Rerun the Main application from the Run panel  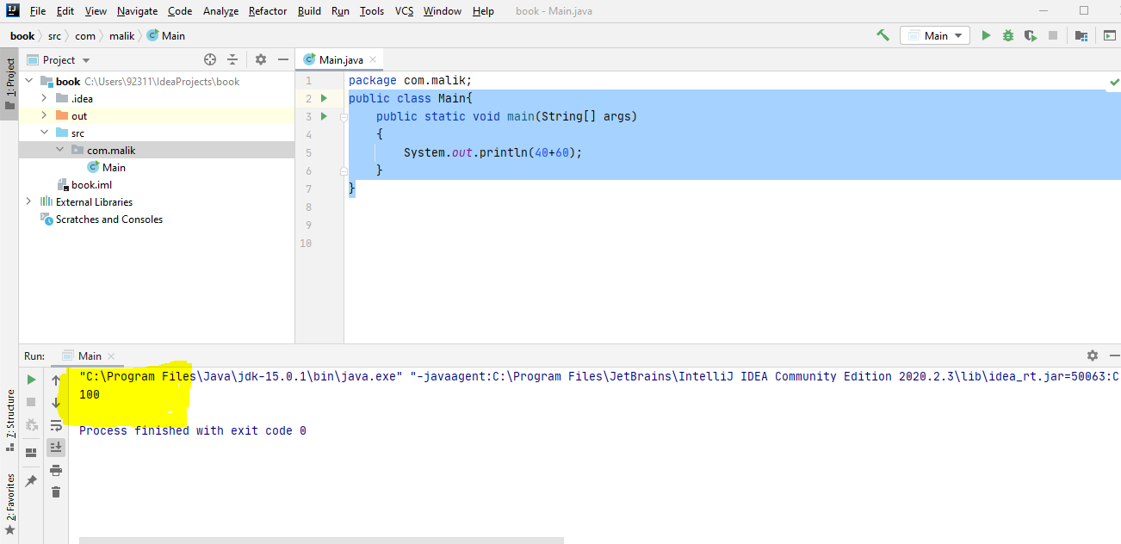point(30,380)
